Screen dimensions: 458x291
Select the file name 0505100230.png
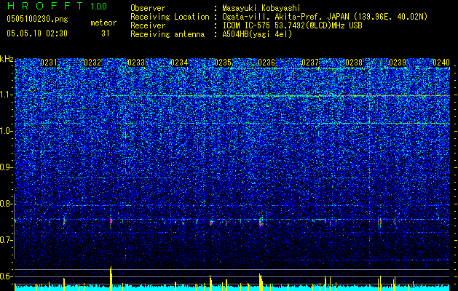pos(37,19)
